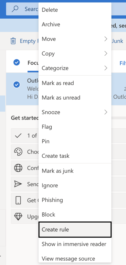Image resolution: width=126 pixels, height=265 pixels.
Task: Open the Categorize submenu chevron
Action: pyautogui.click(x=106, y=68)
